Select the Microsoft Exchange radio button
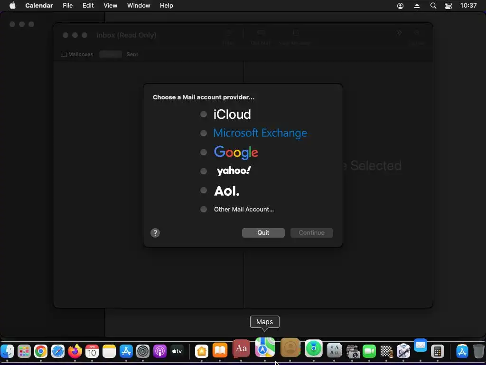 tap(203, 133)
